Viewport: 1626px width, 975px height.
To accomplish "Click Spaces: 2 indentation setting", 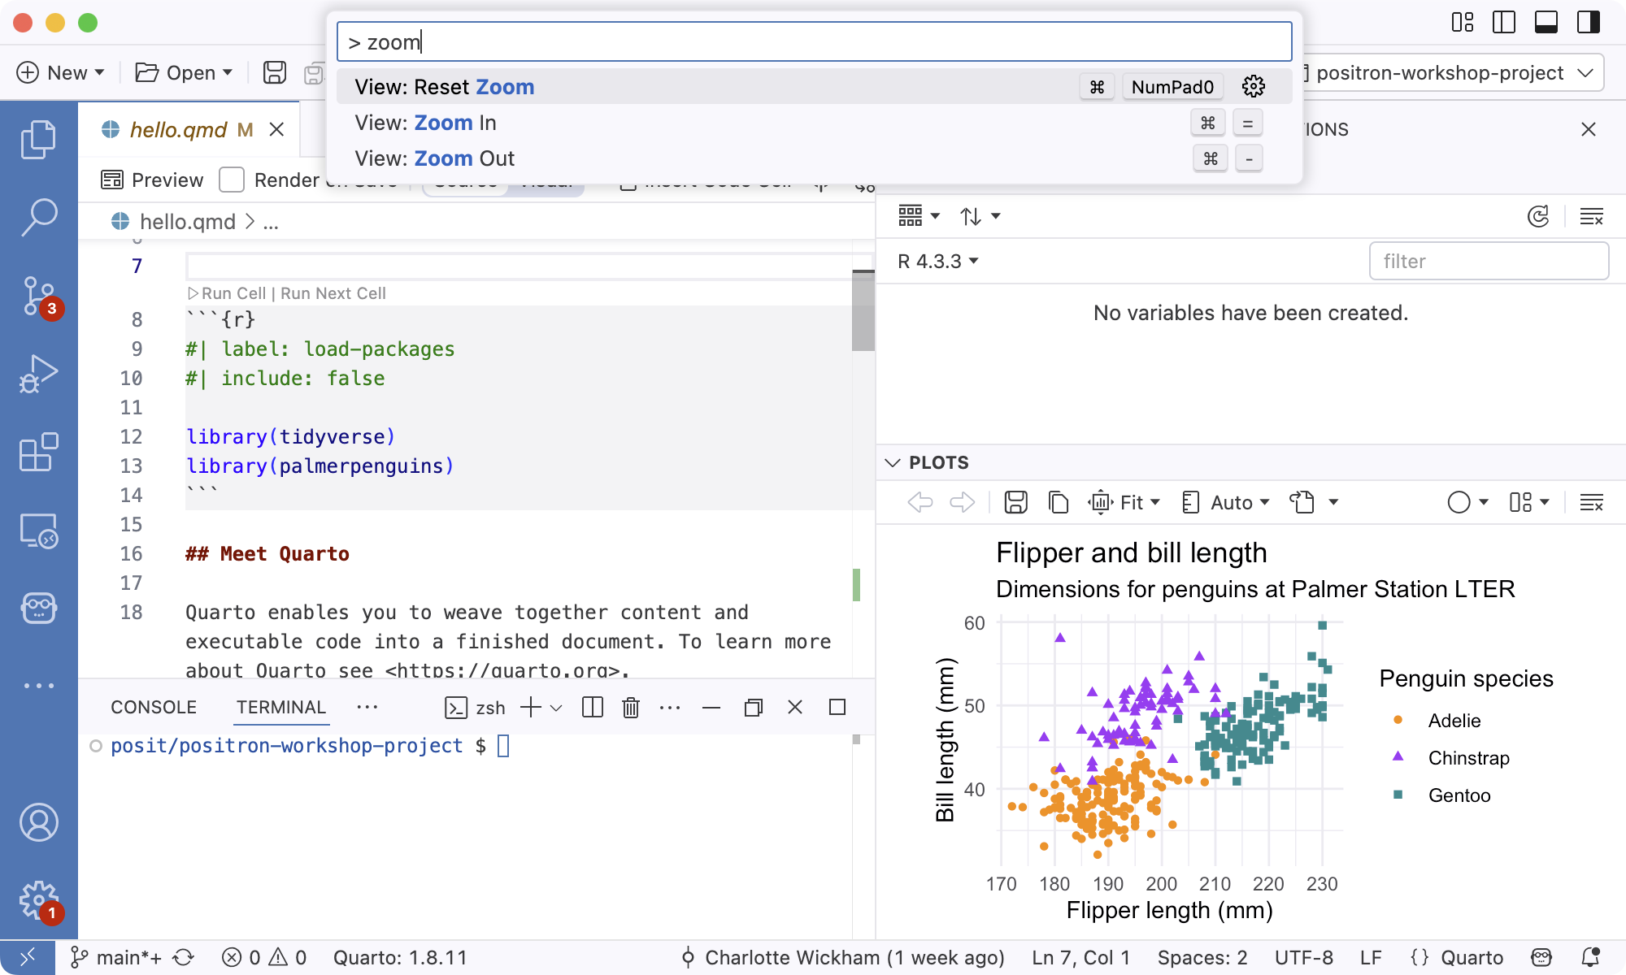I will tap(1202, 958).
